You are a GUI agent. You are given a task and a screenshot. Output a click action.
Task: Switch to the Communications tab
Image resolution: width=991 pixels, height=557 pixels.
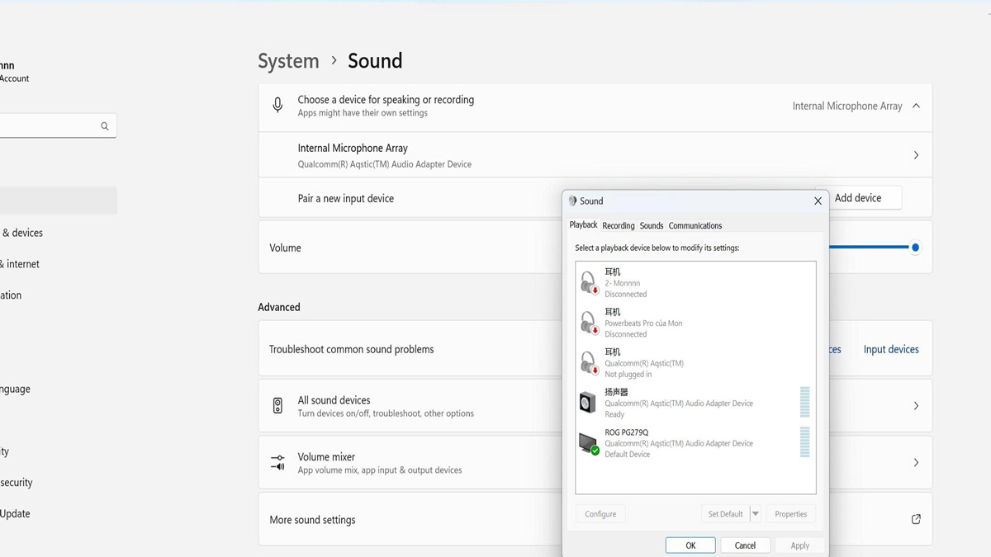[695, 225]
